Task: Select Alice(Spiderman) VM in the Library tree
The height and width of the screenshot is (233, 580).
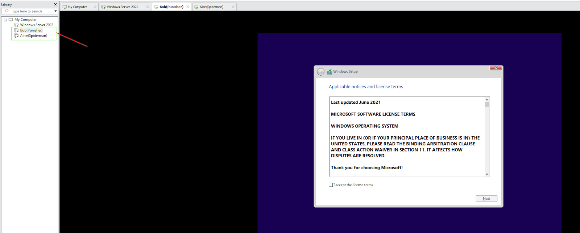Action: 34,36
